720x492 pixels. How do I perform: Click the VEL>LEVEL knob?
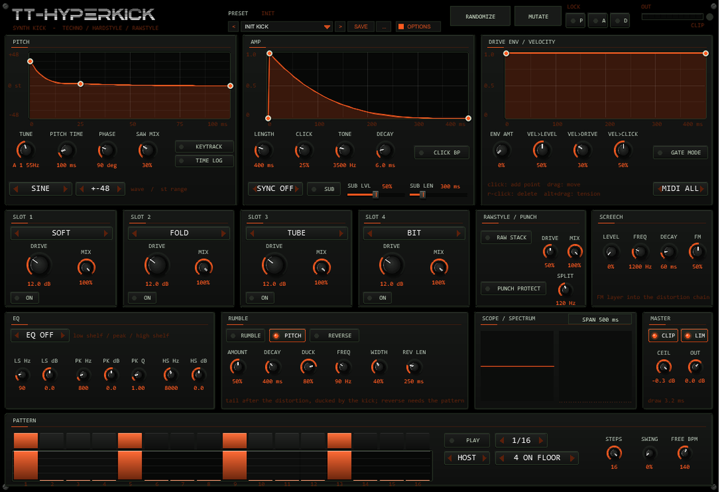[x=542, y=150]
